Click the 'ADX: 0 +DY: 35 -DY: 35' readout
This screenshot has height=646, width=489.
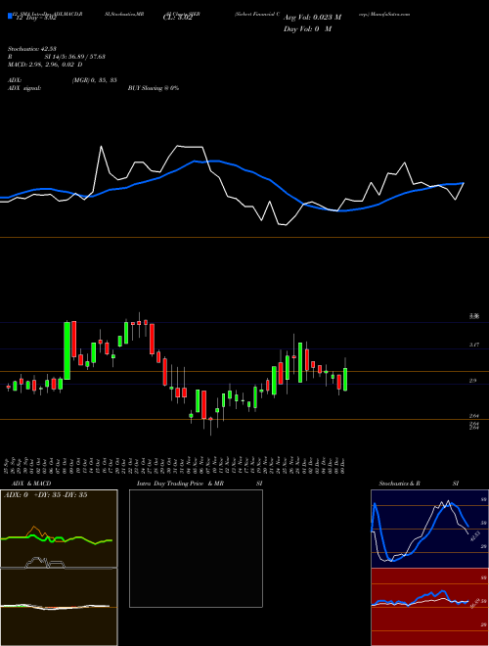tap(45, 495)
